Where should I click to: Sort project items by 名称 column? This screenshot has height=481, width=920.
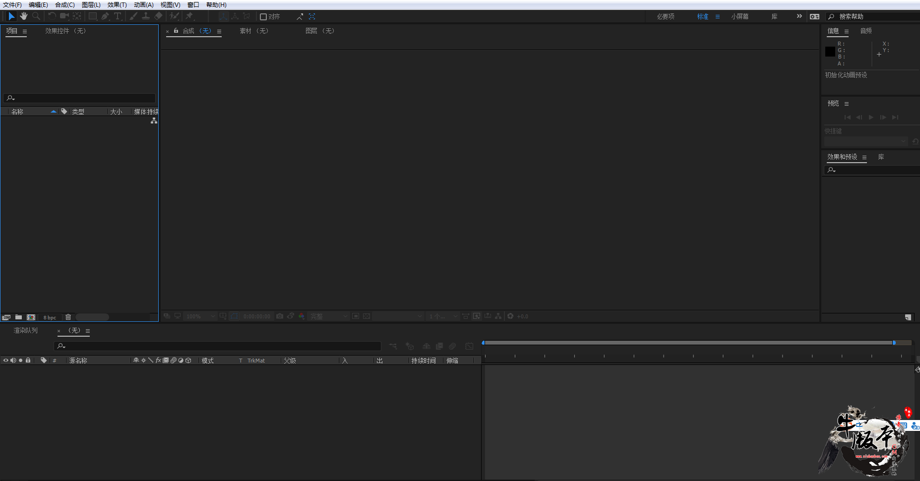pos(17,112)
